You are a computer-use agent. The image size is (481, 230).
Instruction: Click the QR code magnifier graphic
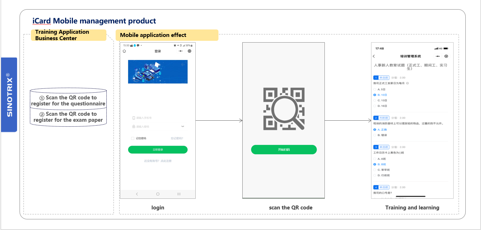point(284,109)
